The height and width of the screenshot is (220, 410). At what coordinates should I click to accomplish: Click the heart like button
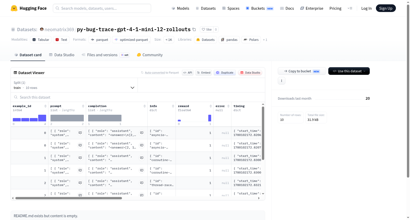[x=207, y=29]
